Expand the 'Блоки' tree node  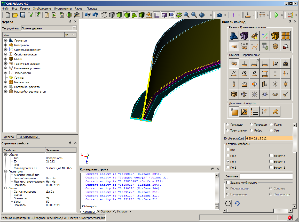point(5,59)
